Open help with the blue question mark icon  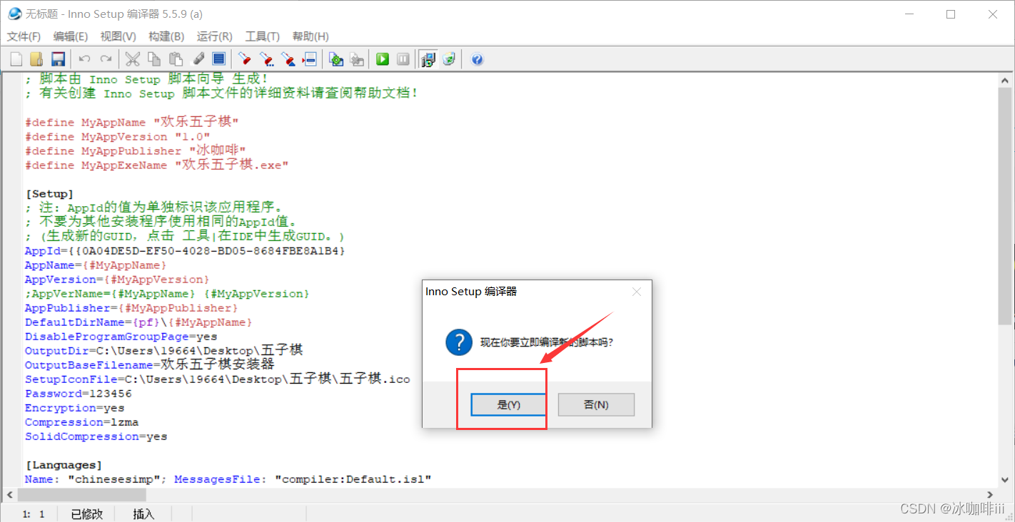(x=478, y=59)
